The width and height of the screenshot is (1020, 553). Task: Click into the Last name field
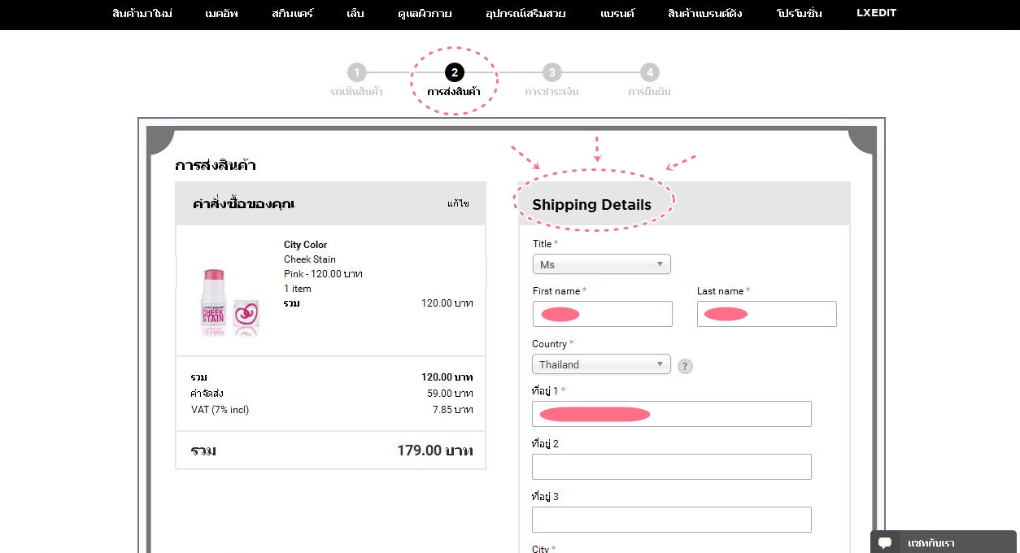click(767, 314)
